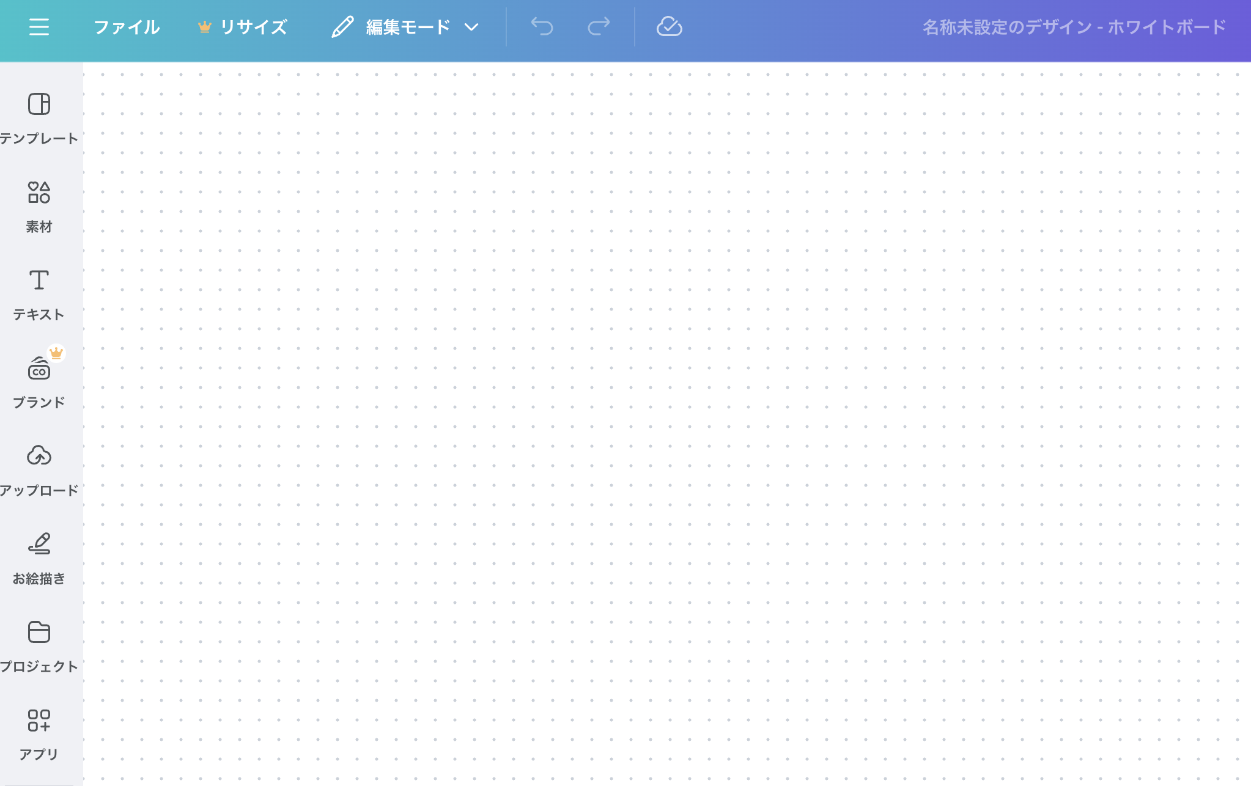Click the undo arrow icon
Screen dimensions: 1251x786
pos(542,27)
